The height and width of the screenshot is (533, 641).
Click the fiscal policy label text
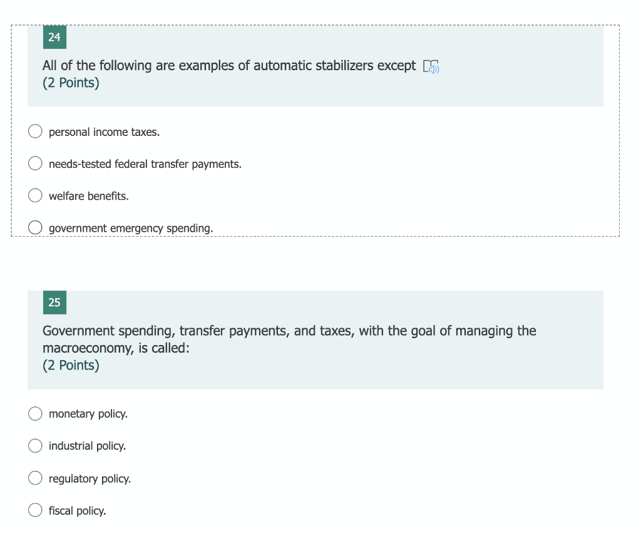[77, 511]
